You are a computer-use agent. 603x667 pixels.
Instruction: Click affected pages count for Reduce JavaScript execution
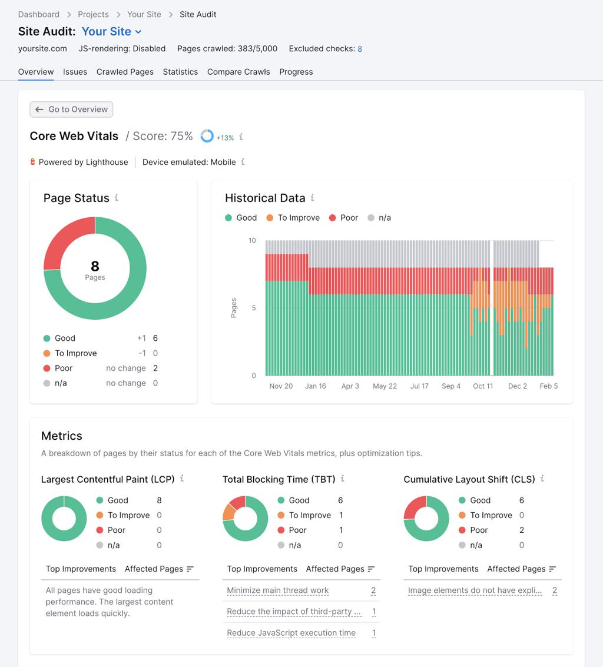373,633
